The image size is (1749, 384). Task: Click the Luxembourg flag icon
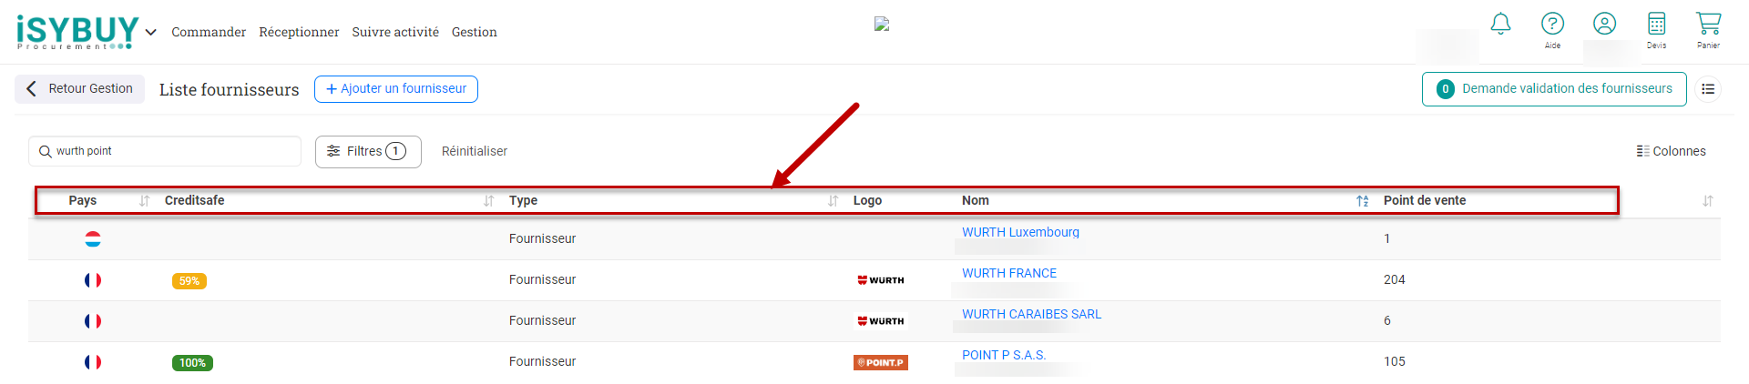pyautogui.click(x=93, y=238)
